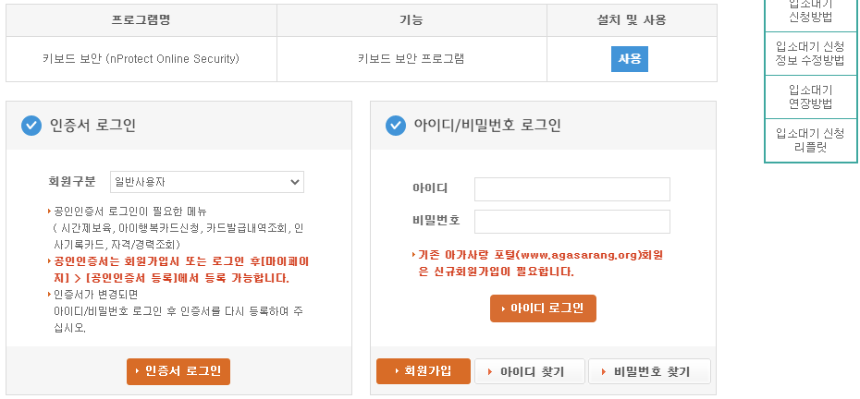This screenshot has height=399, width=860.
Task: Click the blue check icon beside 인증서 로그인
Action: tap(31, 126)
